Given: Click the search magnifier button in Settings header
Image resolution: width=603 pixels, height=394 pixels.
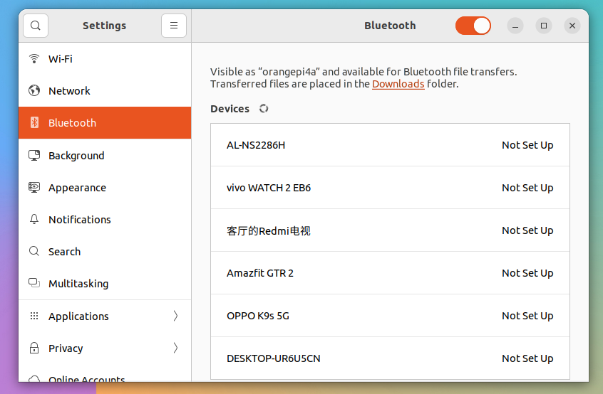Looking at the screenshot, I should tap(36, 26).
